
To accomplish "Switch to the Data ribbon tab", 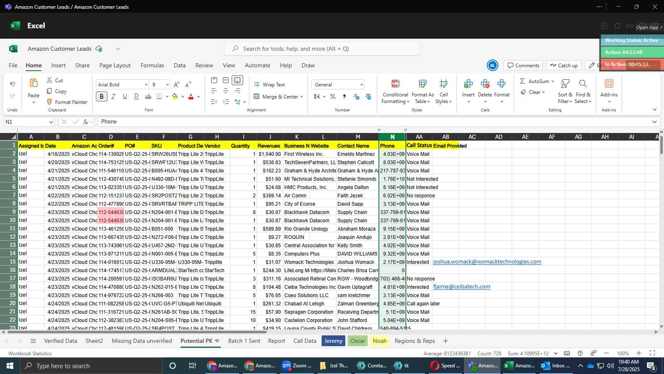I will click(x=180, y=65).
